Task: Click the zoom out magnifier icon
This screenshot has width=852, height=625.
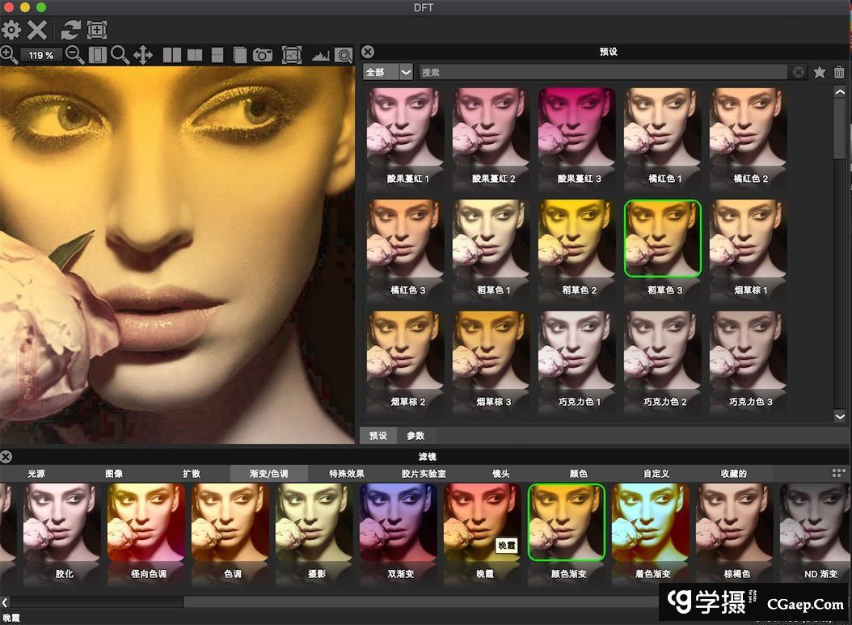Action: [74, 55]
